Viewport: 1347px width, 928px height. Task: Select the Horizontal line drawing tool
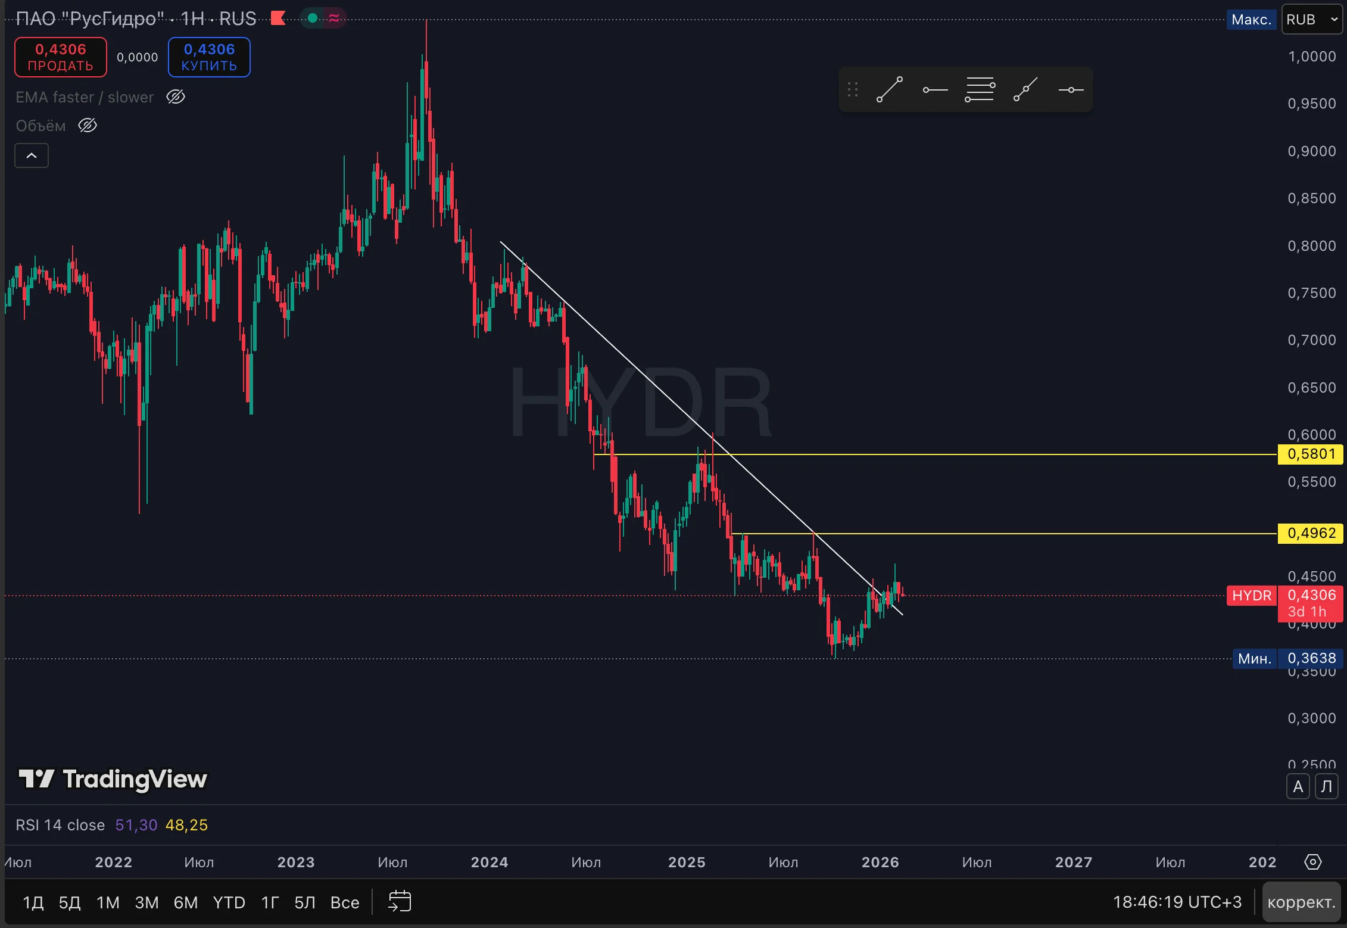[x=1071, y=90]
